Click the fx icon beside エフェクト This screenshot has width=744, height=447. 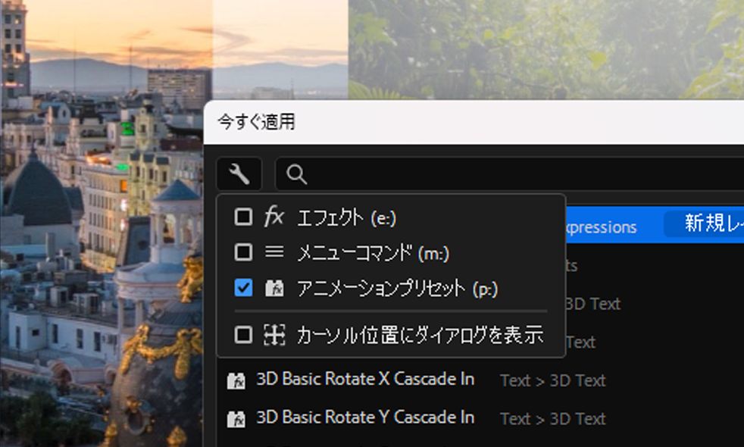click(274, 217)
